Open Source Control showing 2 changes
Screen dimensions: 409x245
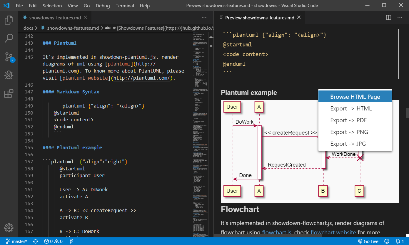[x=9, y=57]
